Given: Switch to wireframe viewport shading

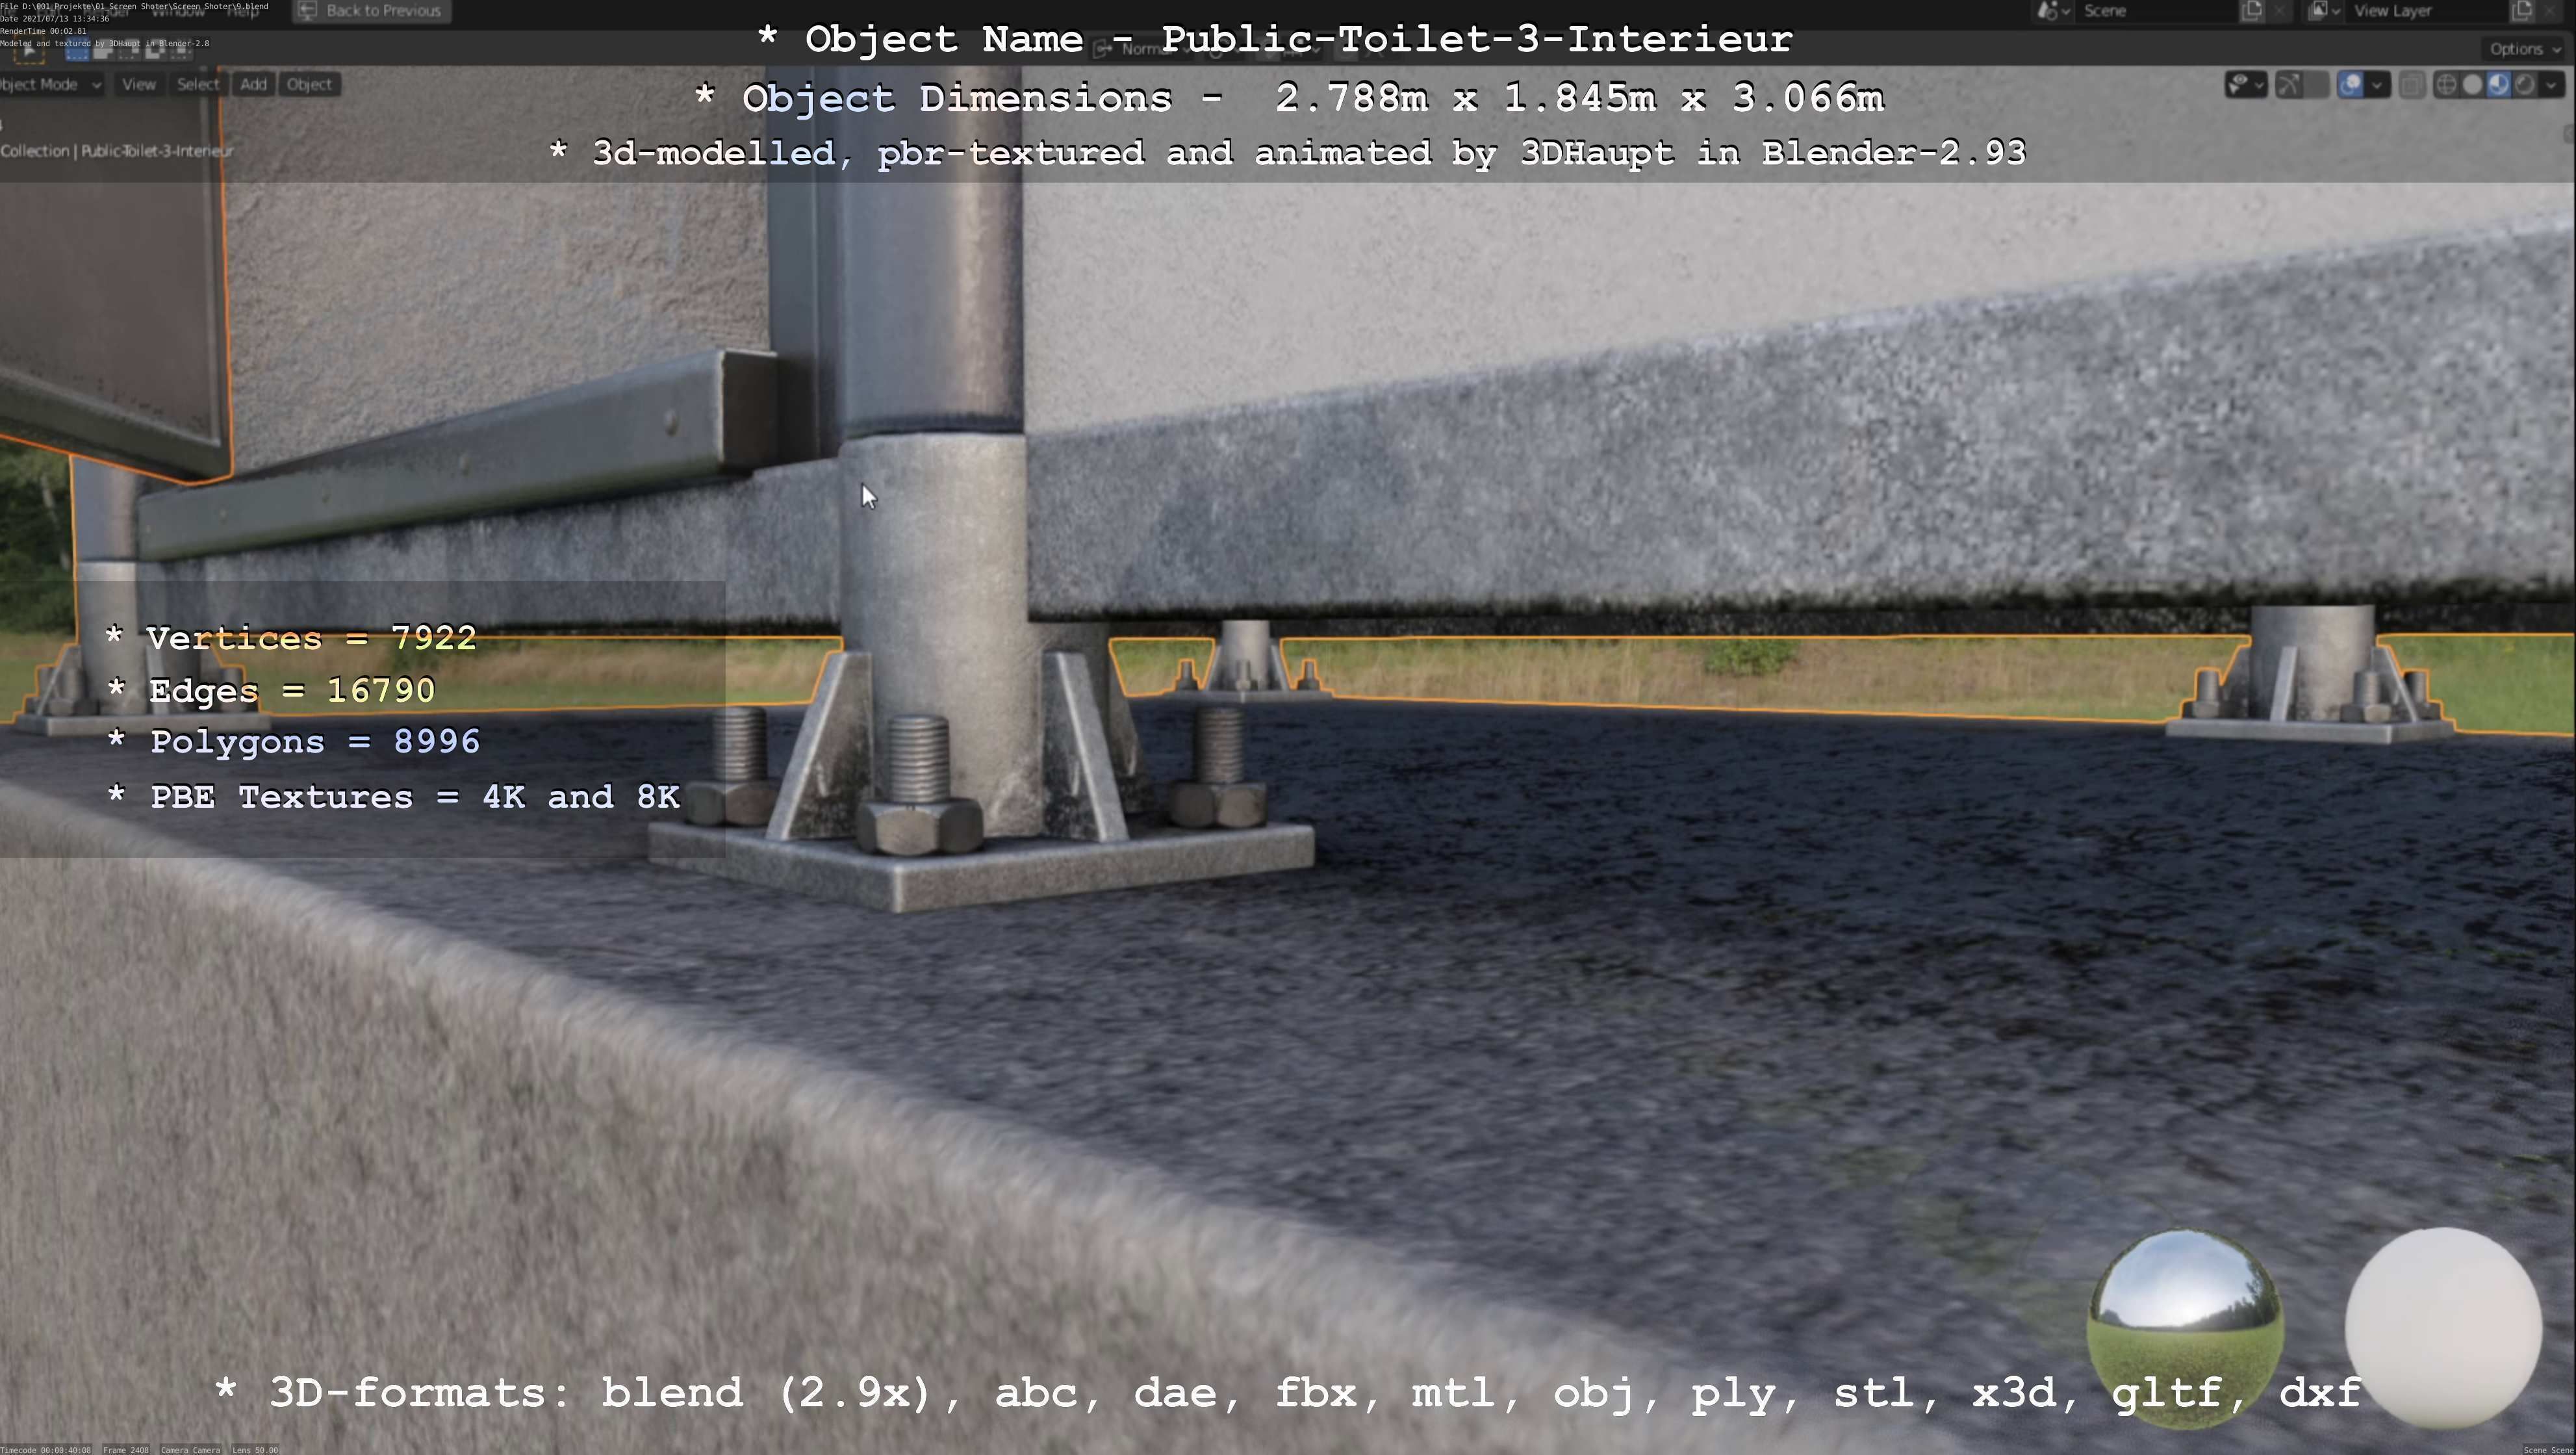Looking at the screenshot, I should pyautogui.click(x=2446, y=85).
